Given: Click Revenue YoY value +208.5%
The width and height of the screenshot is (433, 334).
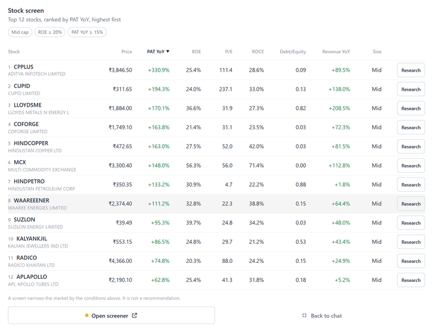Looking at the screenshot, I should click(339, 108).
